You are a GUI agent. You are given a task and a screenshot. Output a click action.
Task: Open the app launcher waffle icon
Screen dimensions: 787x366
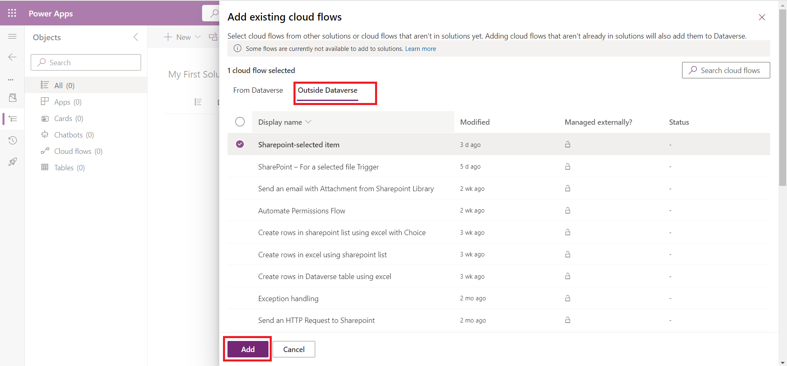[12, 13]
